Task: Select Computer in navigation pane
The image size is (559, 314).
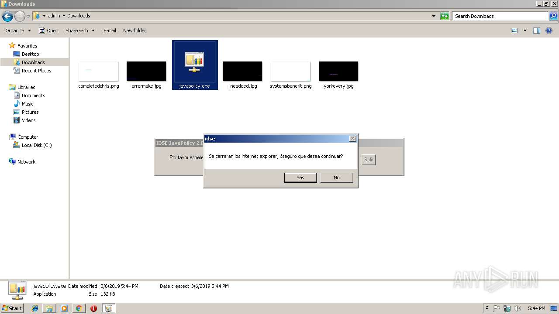Action: coord(28,137)
